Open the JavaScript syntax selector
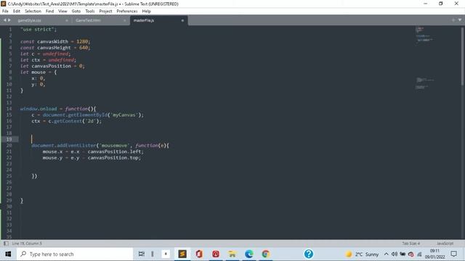The height and width of the screenshot is (261, 465). pos(445,244)
